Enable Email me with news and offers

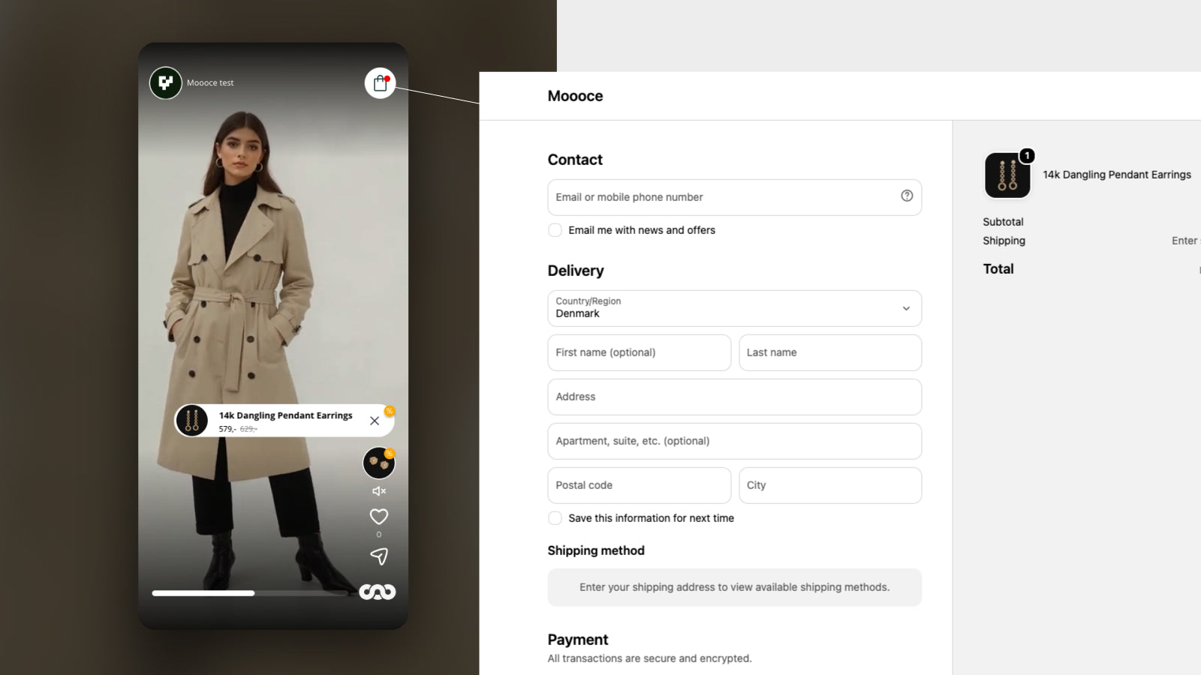(555, 230)
